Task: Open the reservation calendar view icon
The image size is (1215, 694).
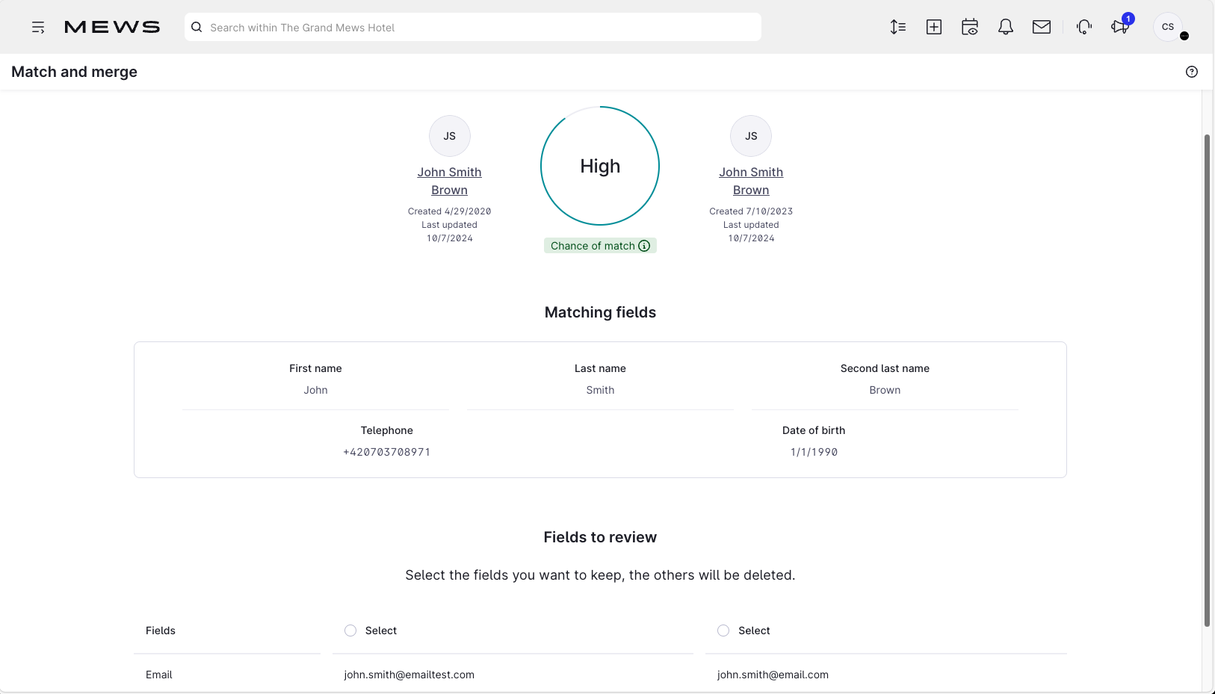Action: [969, 27]
